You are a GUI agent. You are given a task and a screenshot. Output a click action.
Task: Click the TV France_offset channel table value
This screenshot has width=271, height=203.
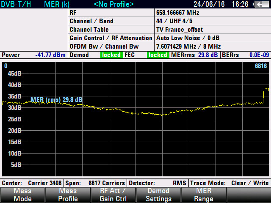(180, 30)
